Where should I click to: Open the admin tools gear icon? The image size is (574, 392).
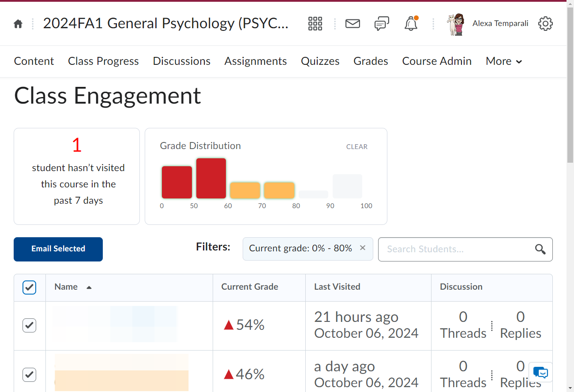(x=545, y=24)
